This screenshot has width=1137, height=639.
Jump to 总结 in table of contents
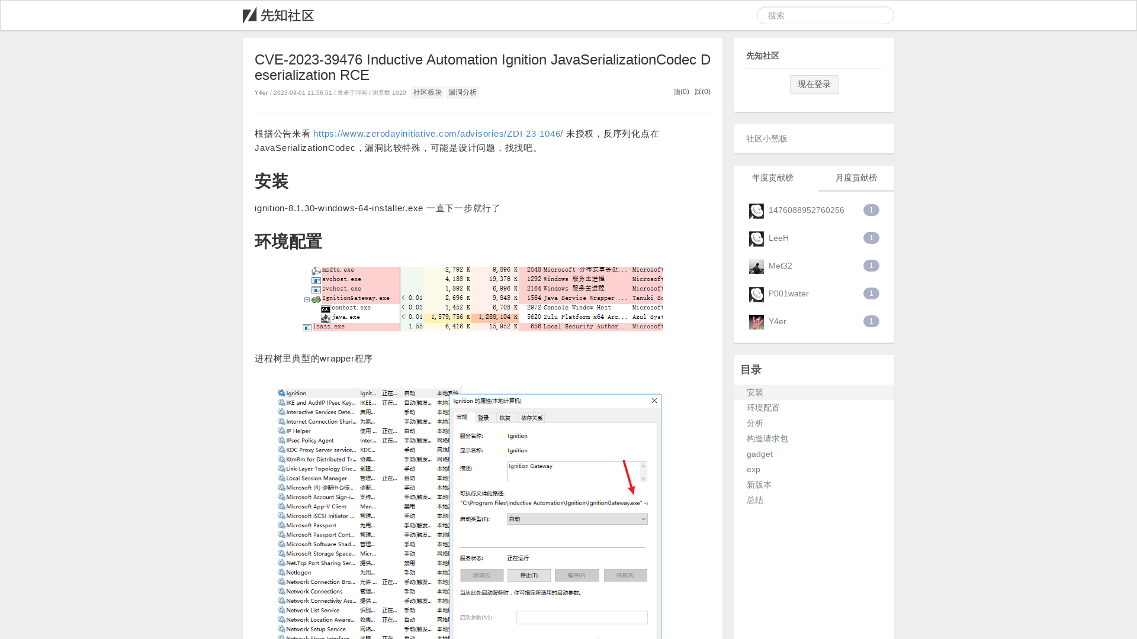754,500
